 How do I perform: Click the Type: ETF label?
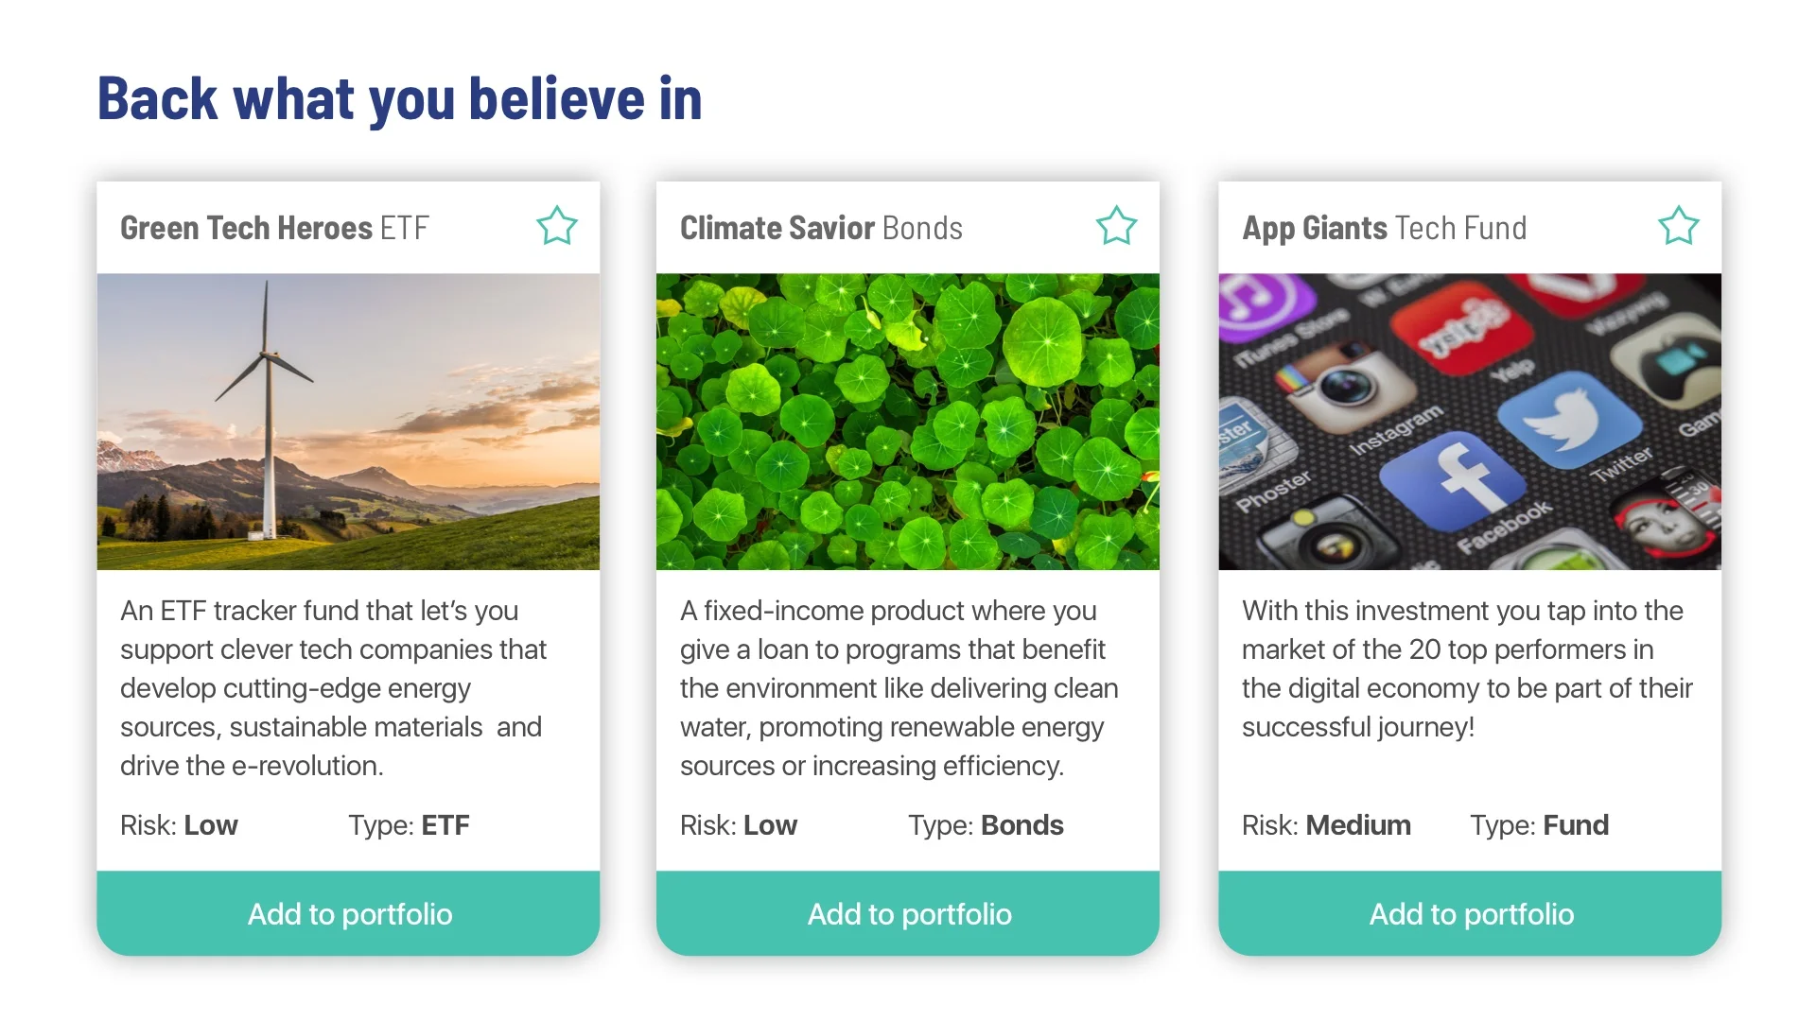click(409, 825)
